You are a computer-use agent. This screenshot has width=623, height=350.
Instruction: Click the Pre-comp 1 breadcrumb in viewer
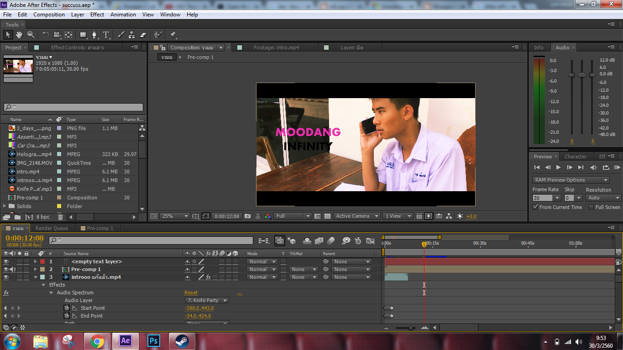pyautogui.click(x=200, y=57)
